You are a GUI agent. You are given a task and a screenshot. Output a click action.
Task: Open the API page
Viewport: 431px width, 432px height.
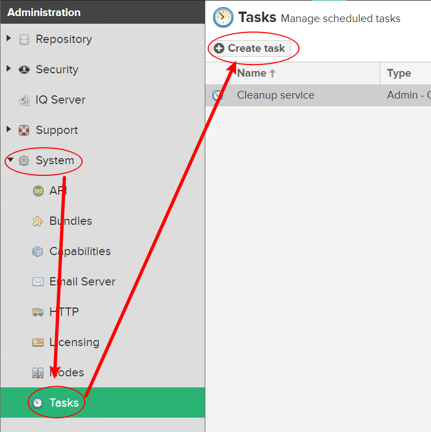pyautogui.click(x=58, y=191)
